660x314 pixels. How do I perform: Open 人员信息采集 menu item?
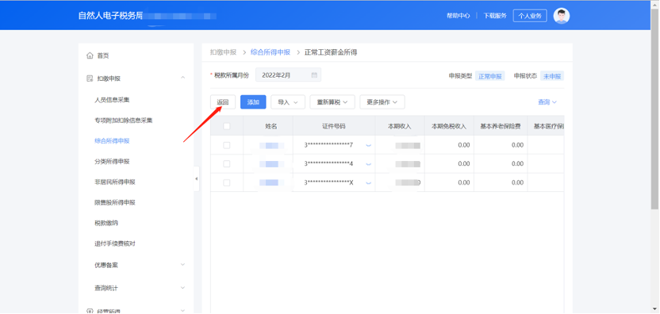coord(112,100)
